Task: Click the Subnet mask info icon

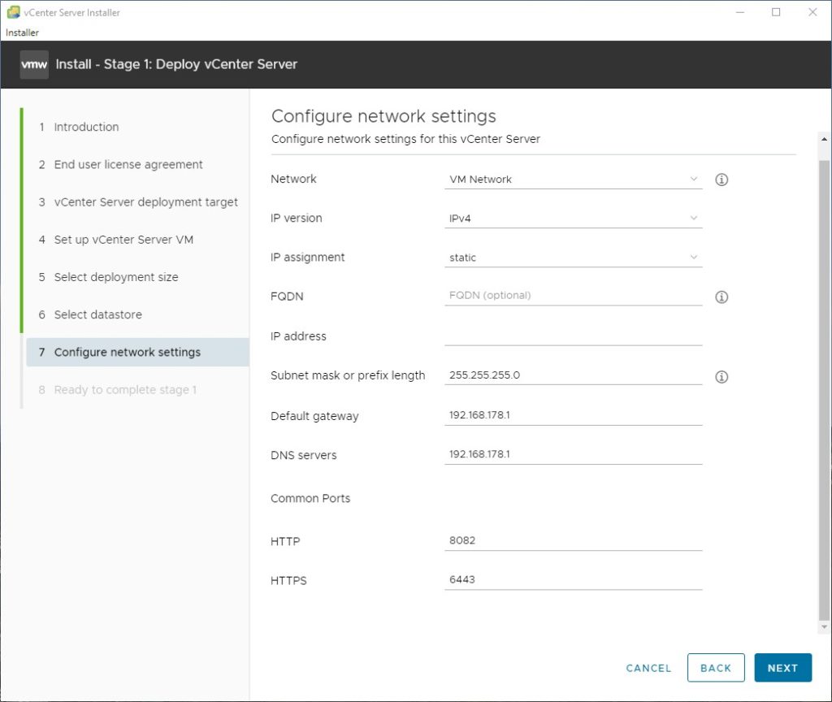Action: (721, 377)
